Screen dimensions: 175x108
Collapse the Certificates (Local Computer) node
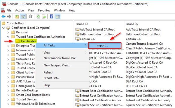point(3,28)
